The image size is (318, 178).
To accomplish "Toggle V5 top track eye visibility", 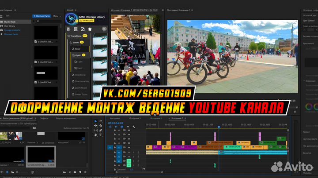I will click(129, 131).
